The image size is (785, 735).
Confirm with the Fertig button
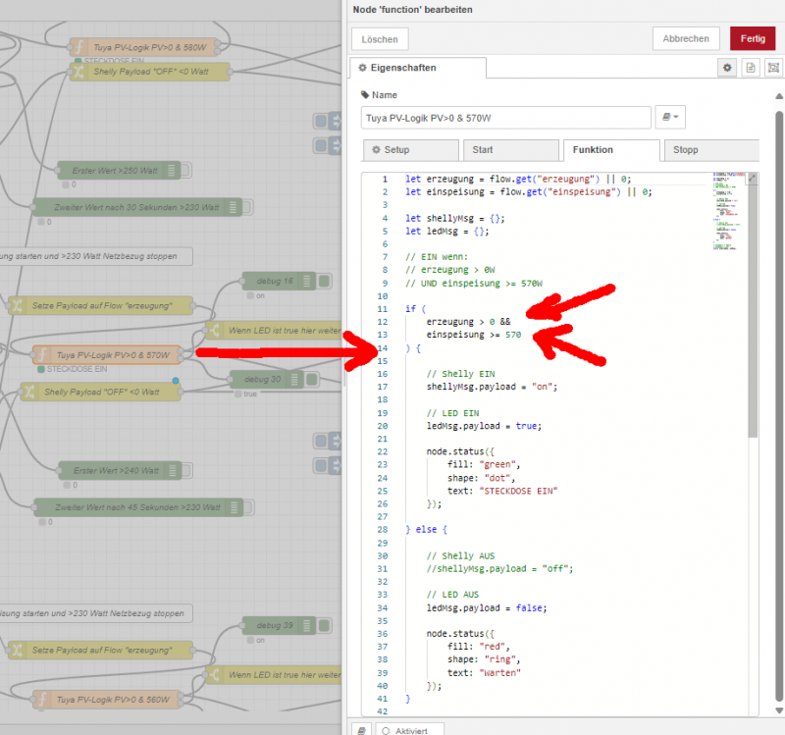[753, 38]
